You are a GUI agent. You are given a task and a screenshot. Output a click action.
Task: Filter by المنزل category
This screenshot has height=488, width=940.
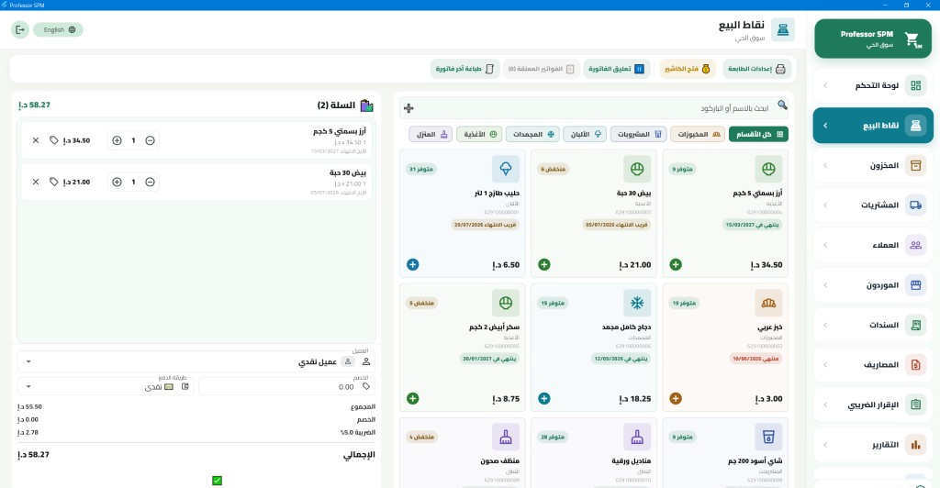[431, 134]
